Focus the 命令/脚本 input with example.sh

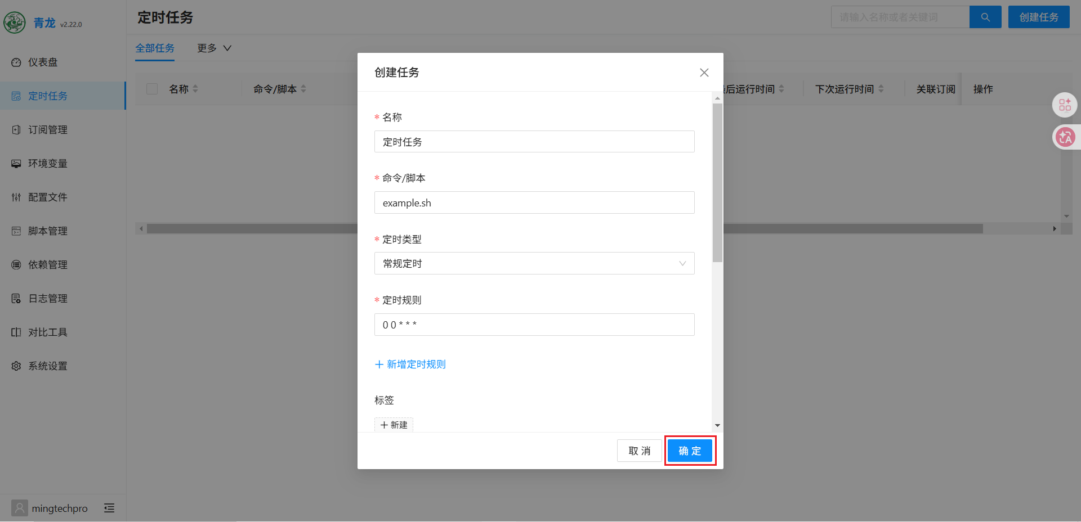point(534,202)
